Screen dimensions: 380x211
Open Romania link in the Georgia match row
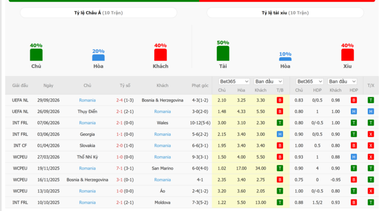coord(163,134)
